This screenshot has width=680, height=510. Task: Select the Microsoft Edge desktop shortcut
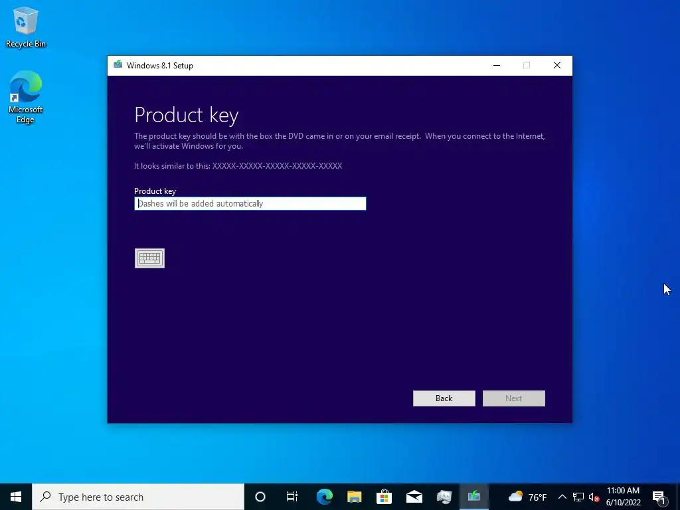point(26,97)
